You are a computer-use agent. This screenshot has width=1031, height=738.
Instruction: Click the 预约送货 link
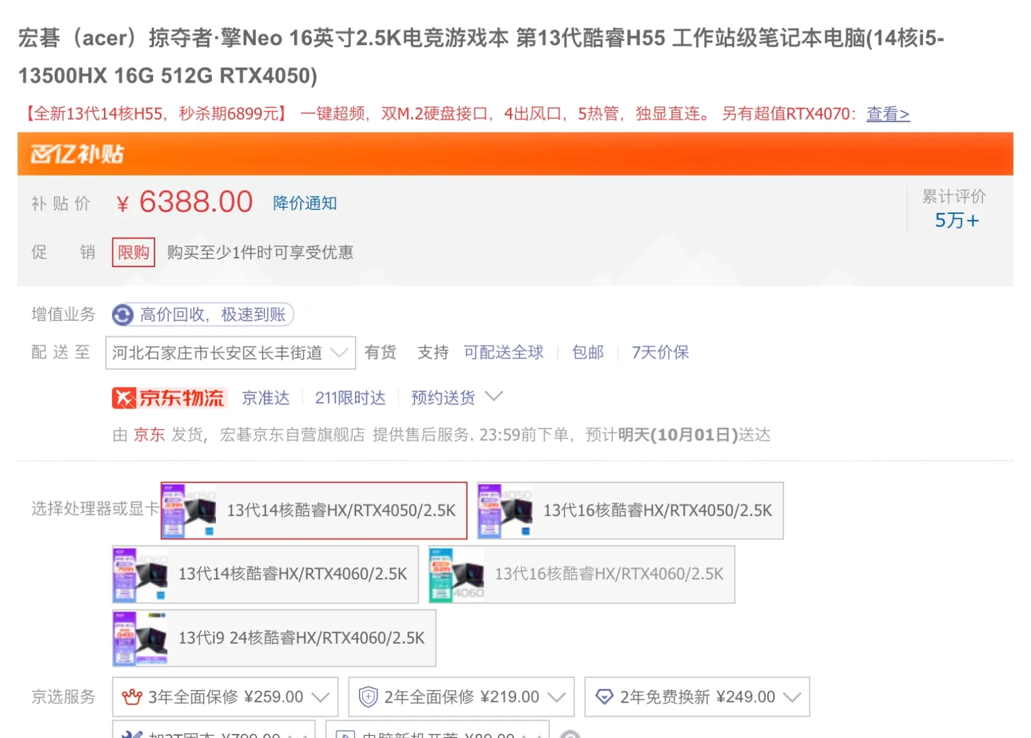(443, 398)
